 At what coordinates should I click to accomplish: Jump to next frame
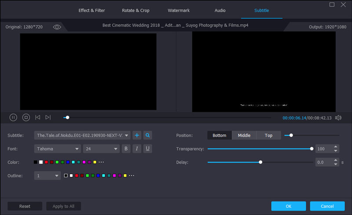pos(48,118)
